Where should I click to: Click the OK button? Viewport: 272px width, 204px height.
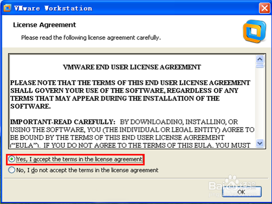[242, 192]
